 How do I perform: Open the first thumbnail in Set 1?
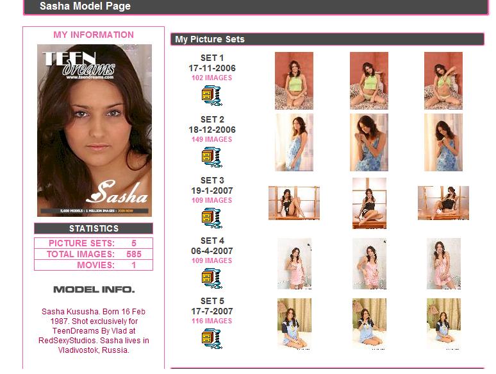[x=293, y=81]
